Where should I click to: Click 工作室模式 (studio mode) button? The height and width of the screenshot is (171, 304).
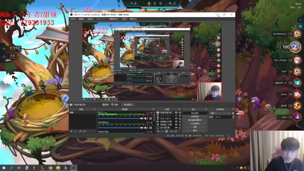tap(195, 123)
